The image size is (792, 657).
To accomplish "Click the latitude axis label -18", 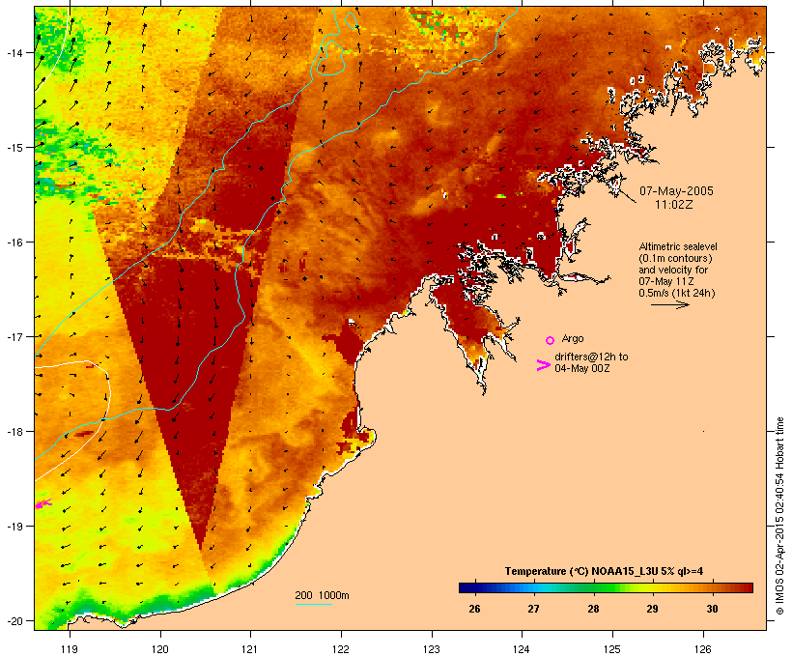I will tap(14, 432).
